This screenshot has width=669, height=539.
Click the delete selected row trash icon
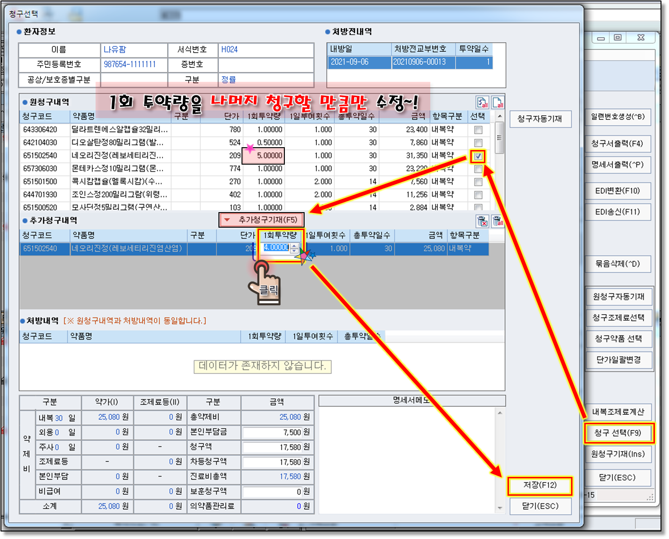click(x=482, y=221)
